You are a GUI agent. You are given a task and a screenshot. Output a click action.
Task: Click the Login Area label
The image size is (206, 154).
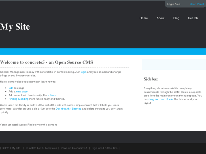click(174, 4)
